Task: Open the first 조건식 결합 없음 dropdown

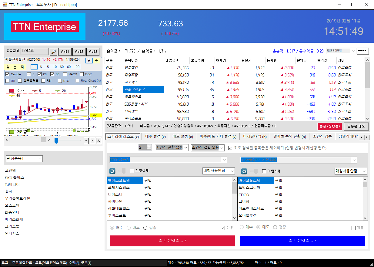Action: pyautogui.click(x=172, y=147)
